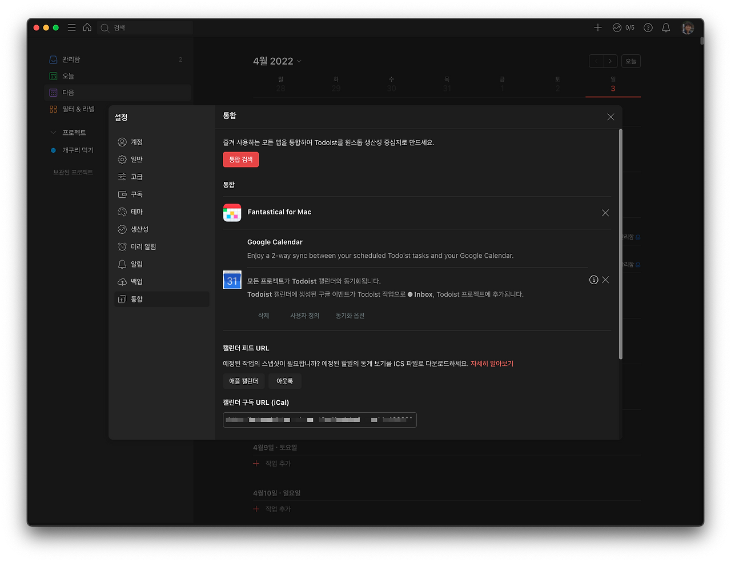This screenshot has height=562, width=731.
Task: Open productivity indicator showing 0/5
Action: (623, 27)
